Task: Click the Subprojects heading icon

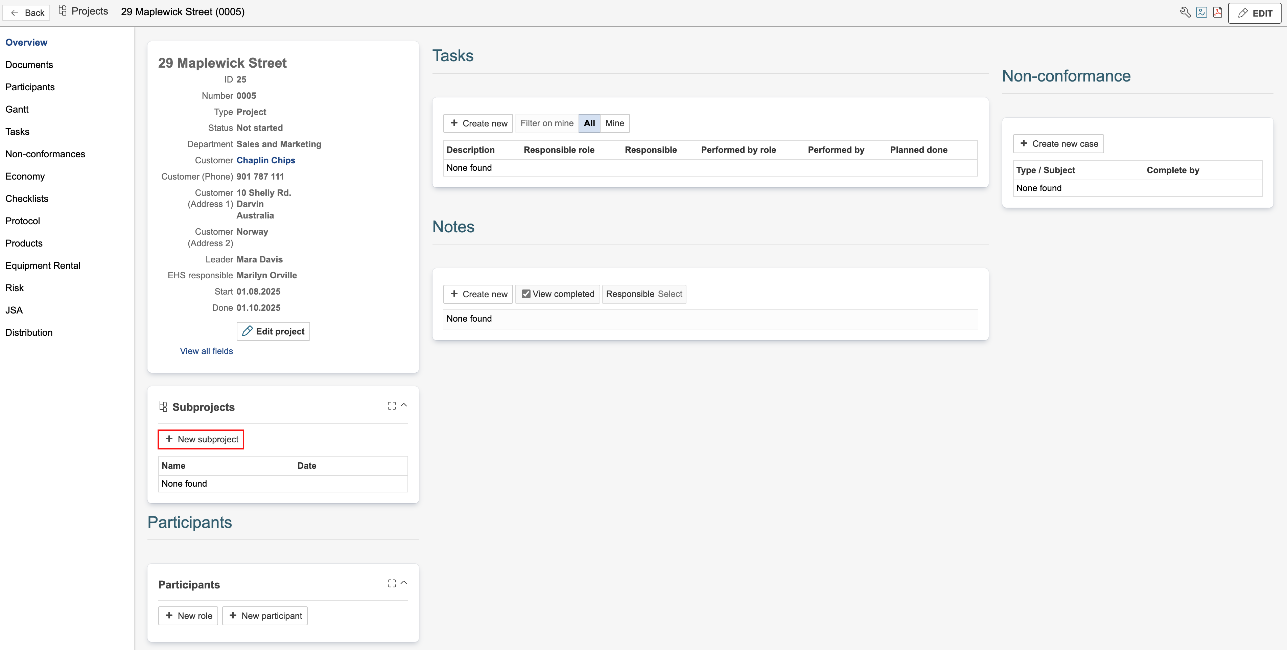Action: pos(163,407)
